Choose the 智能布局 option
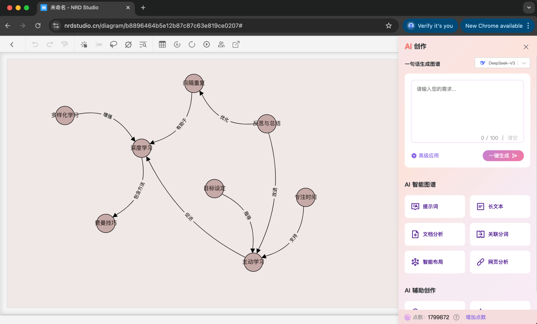This screenshot has height=324, width=537. coord(434,262)
